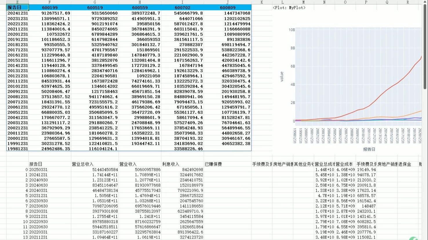This screenshot has height=240, width=428.
Task: Select column header I
Action: click(x=182, y=2)
